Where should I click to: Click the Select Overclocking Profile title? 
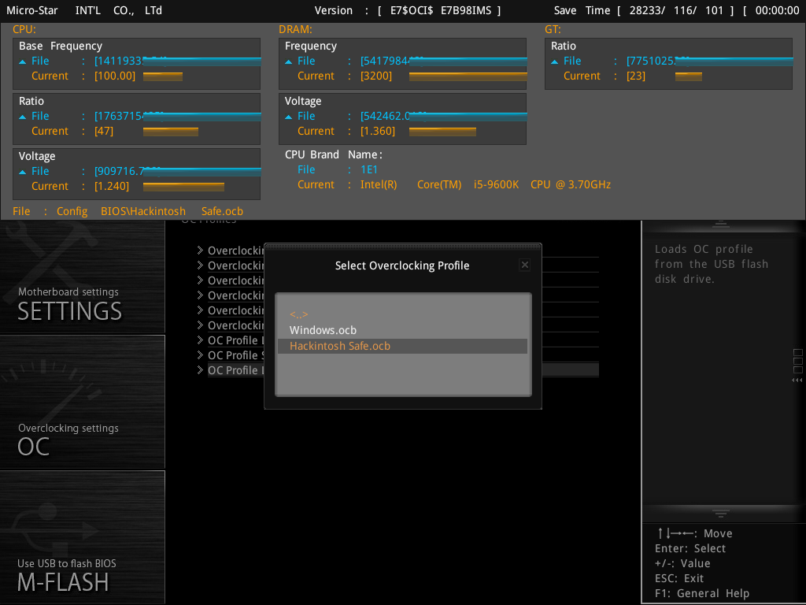pos(402,265)
